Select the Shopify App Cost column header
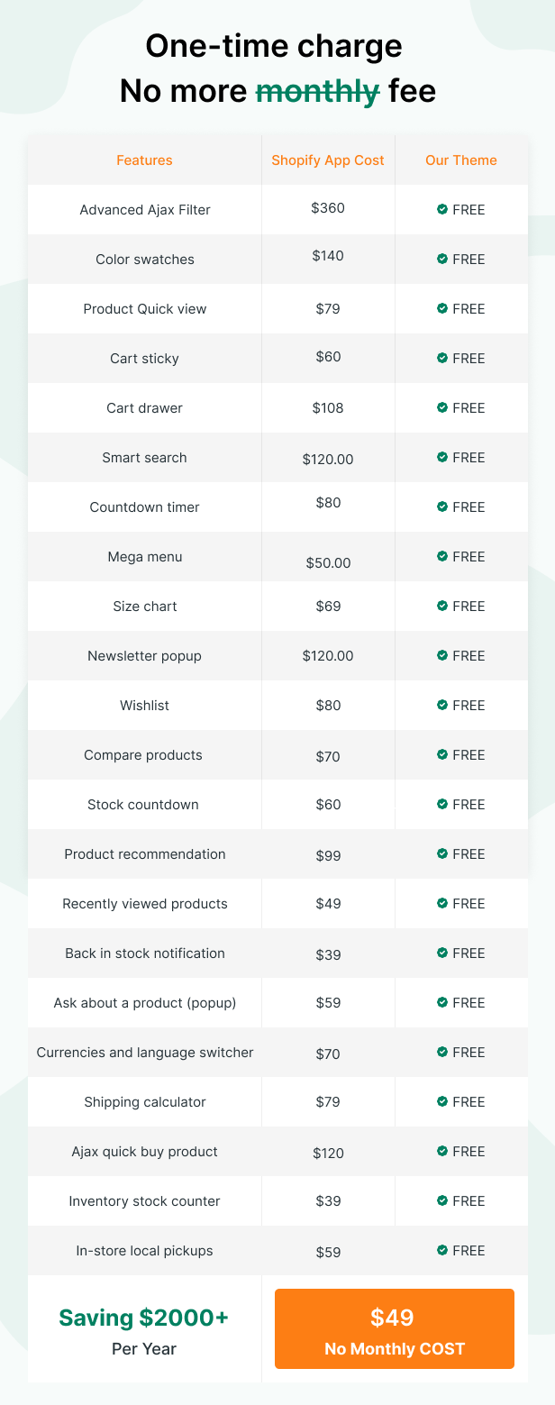Screen dimensions: 555x1405 point(328,160)
